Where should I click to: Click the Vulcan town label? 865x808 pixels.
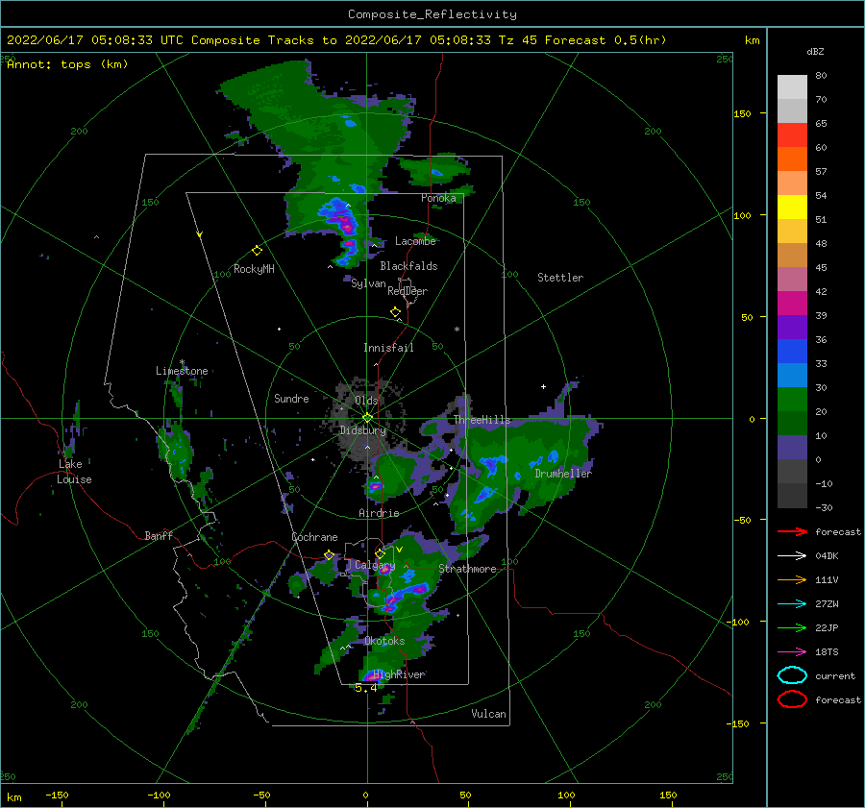coord(489,714)
